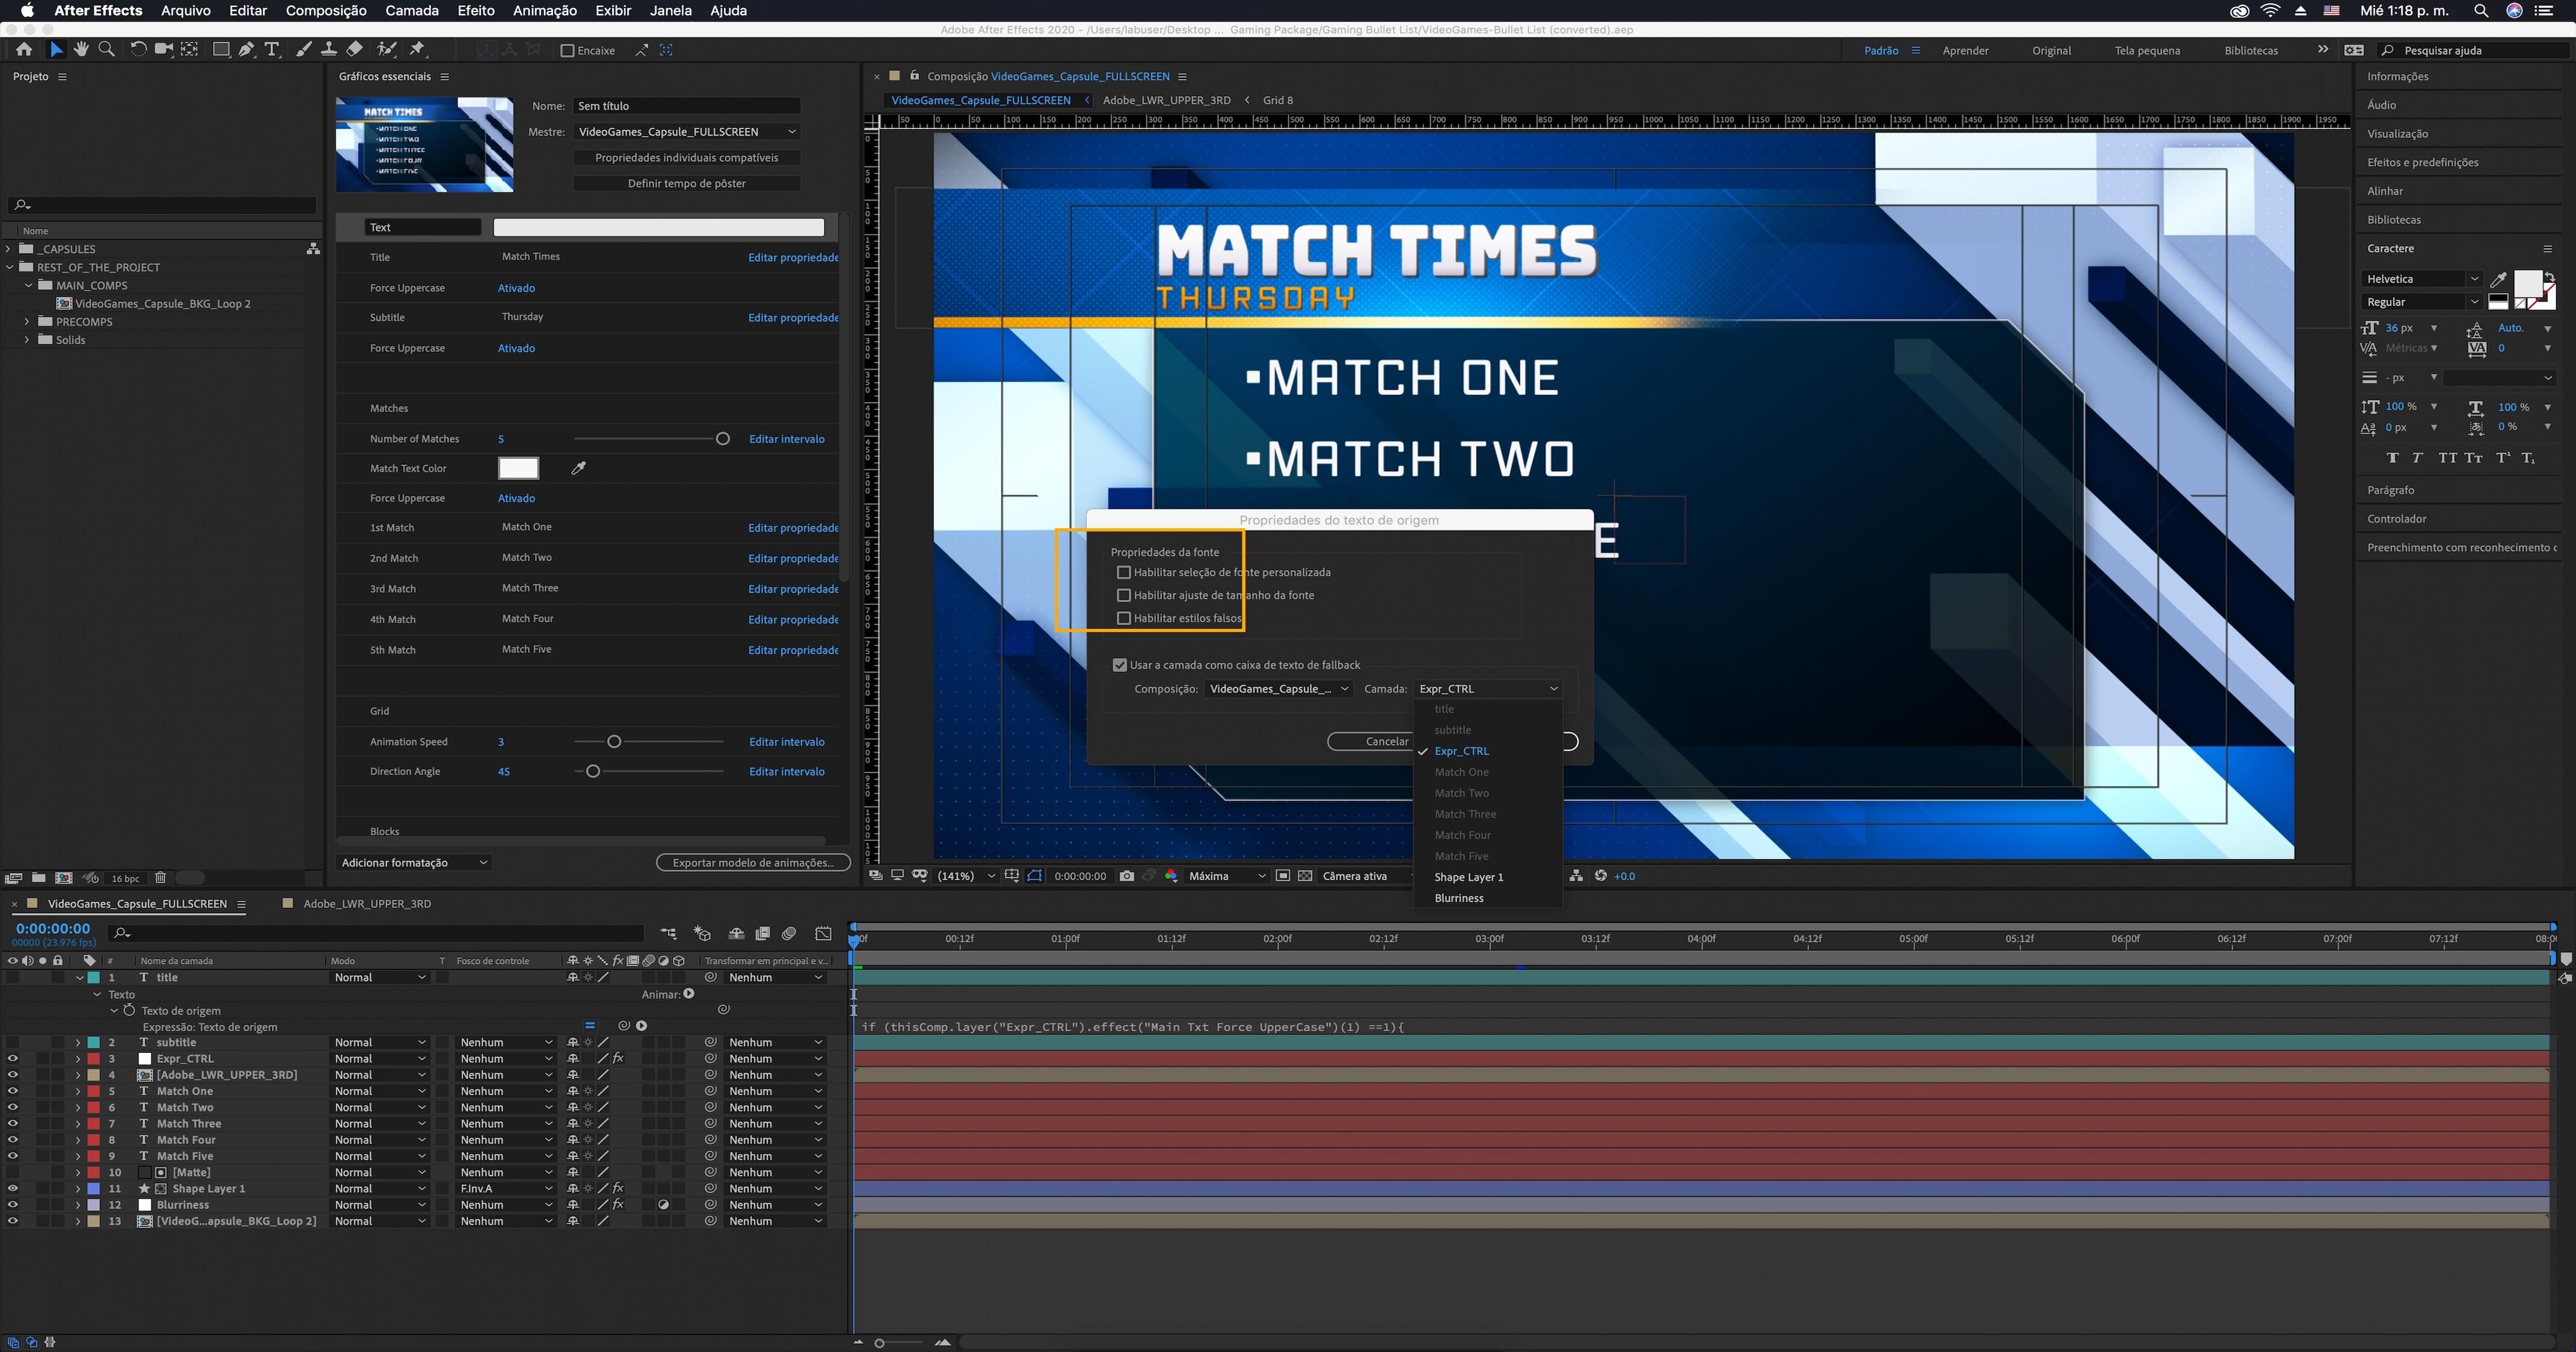Enable 'Habilitar estilos falsos' checkbox
This screenshot has height=1352, width=2576.
(x=1123, y=619)
